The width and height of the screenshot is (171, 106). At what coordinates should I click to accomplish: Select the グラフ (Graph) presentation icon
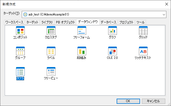113,31
